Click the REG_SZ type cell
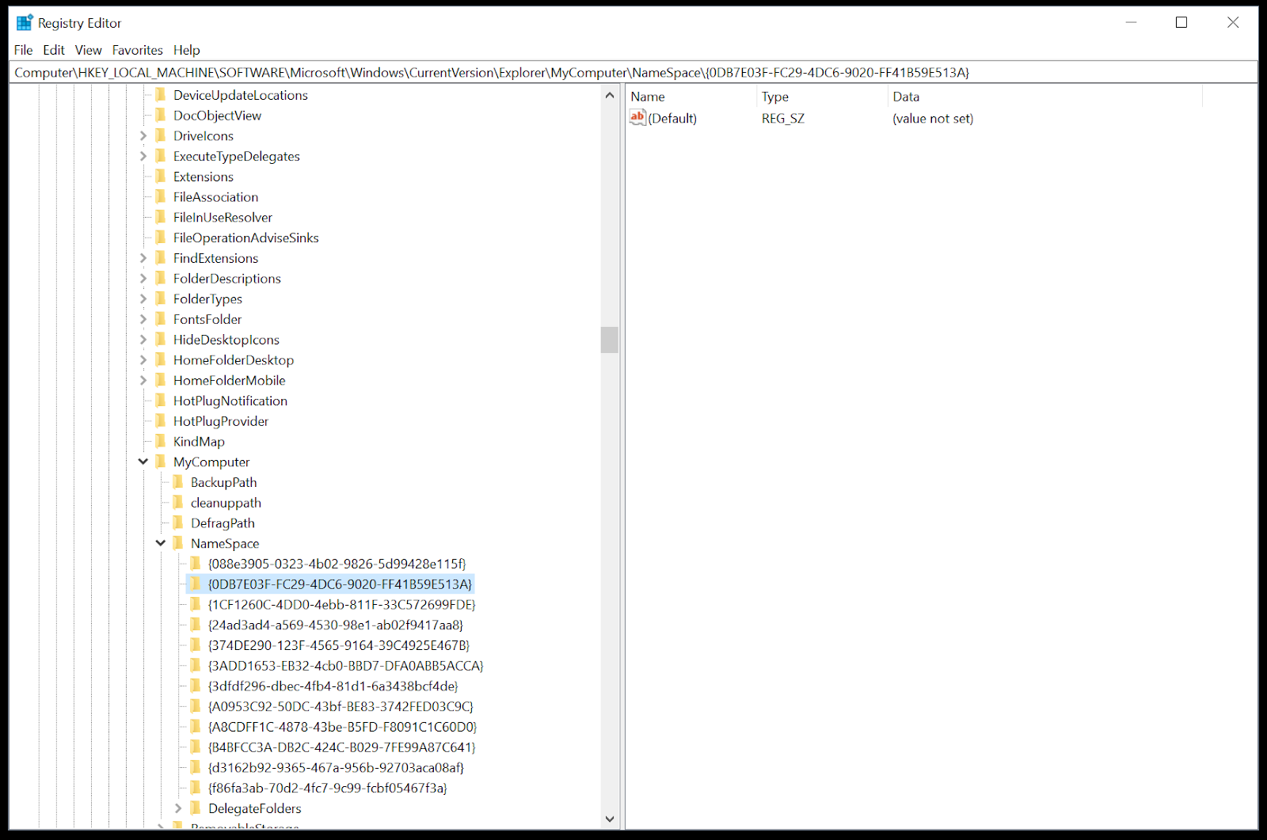1267x840 pixels. coord(783,119)
